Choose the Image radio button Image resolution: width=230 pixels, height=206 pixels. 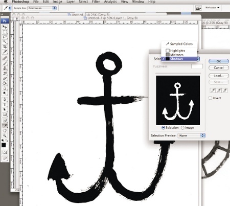(182, 128)
